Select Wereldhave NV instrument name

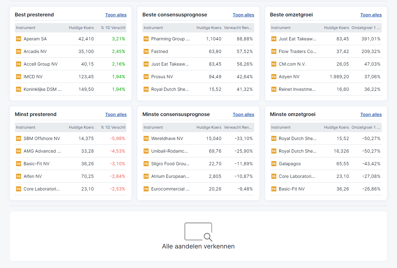click(x=167, y=138)
